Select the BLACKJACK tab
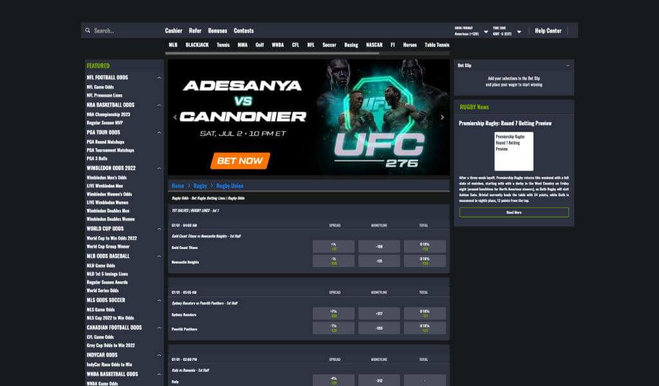This screenshot has width=659, height=386. tap(197, 45)
